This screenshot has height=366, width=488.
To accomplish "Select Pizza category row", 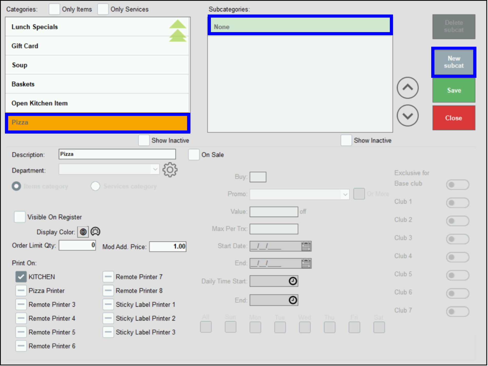I will pyautogui.click(x=98, y=123).
